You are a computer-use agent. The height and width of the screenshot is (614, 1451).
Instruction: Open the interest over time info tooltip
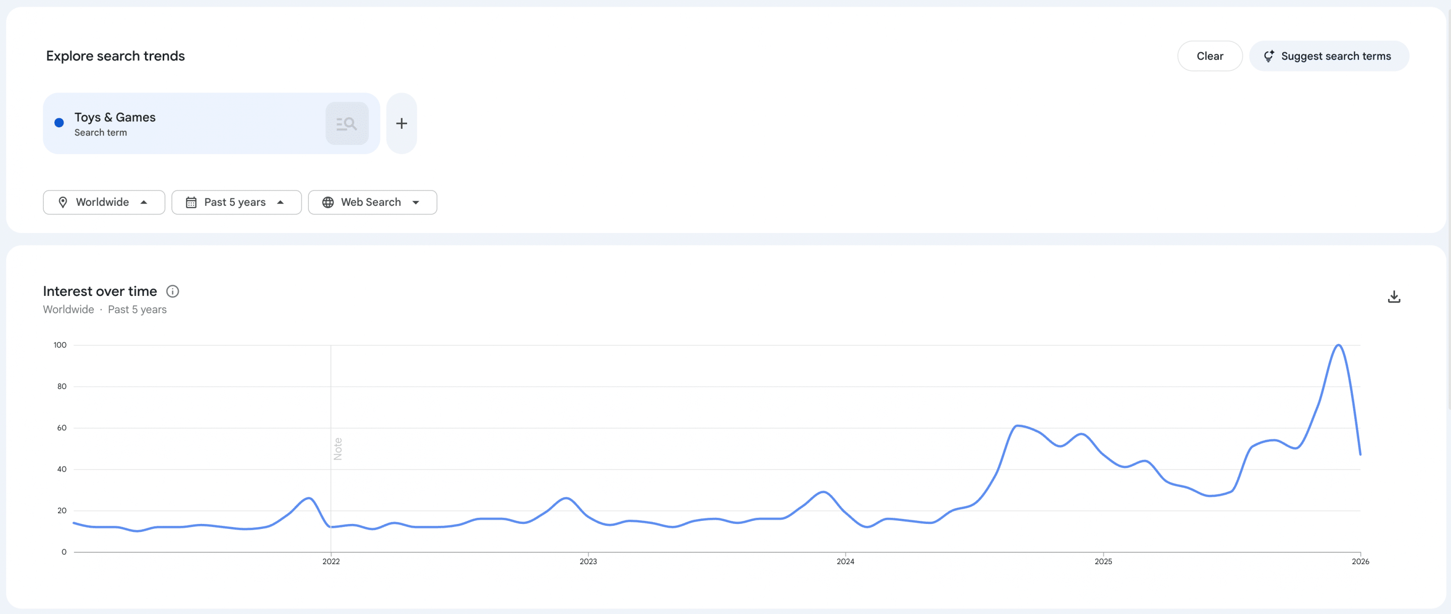pyautogui.click(x=172, y=291)
